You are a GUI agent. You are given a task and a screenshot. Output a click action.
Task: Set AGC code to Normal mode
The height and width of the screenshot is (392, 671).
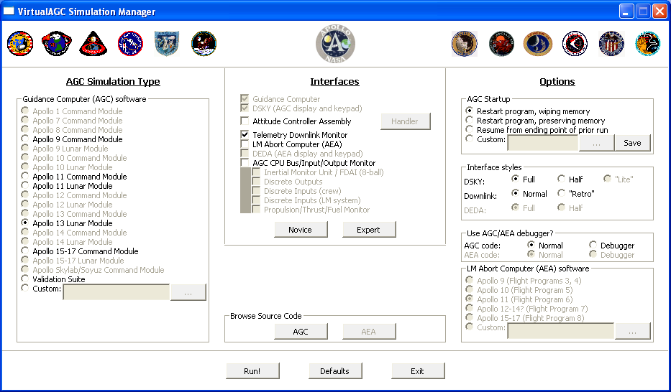click(531, 245)
